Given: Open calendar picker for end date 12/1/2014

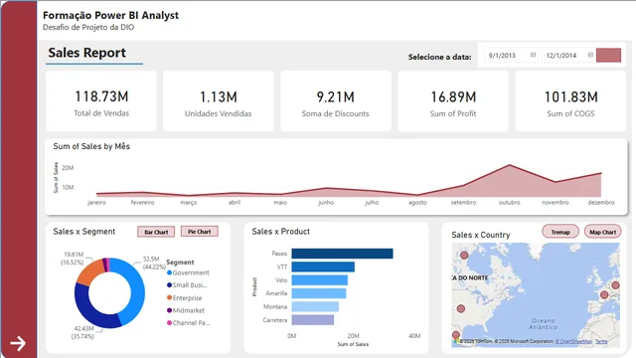Looking at the screenshot, I should click(590, 55).
